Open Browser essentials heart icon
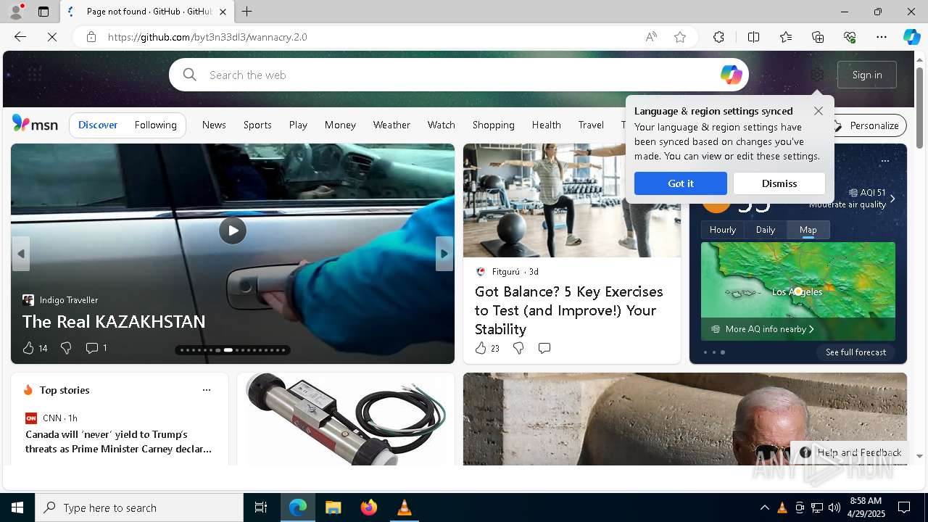The height and width of the screenshot is (522, 928). [850, 37]
